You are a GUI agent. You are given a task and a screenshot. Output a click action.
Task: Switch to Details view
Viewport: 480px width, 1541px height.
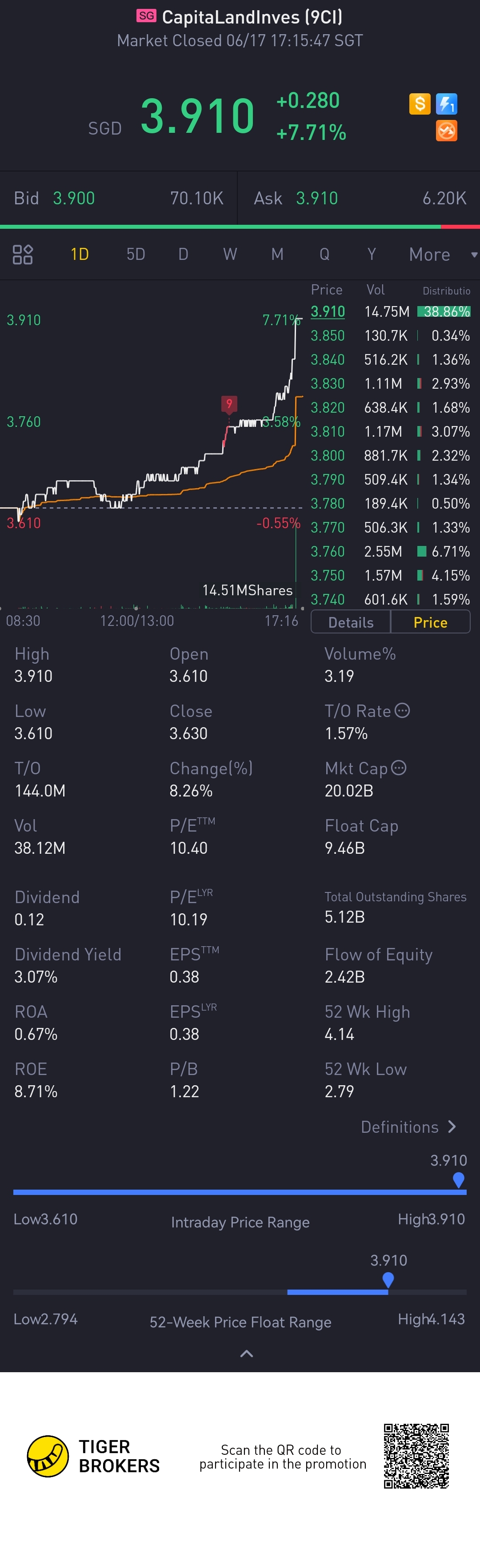pyautogui.click(x=351, y=622)
